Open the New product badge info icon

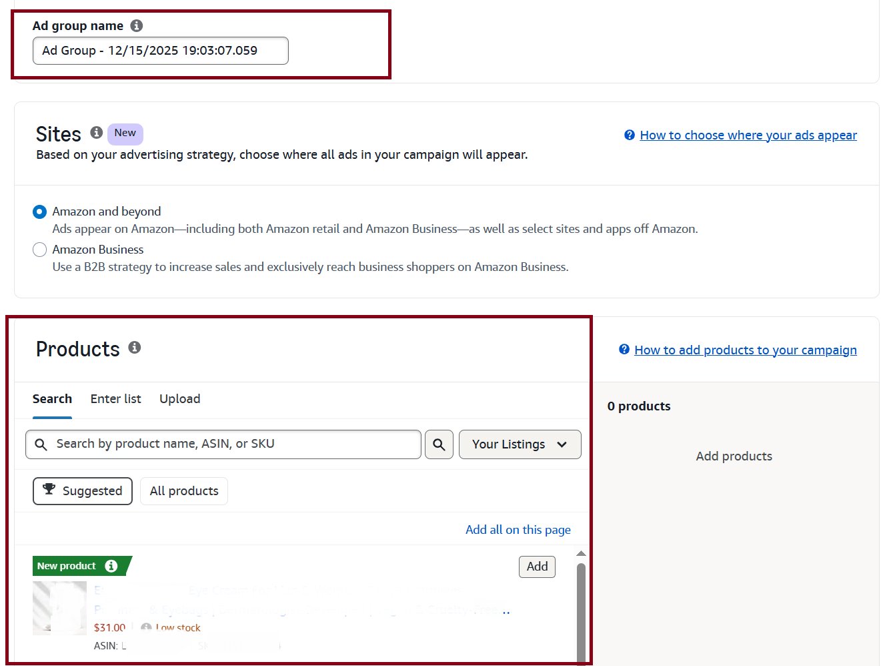coord(111,566)
